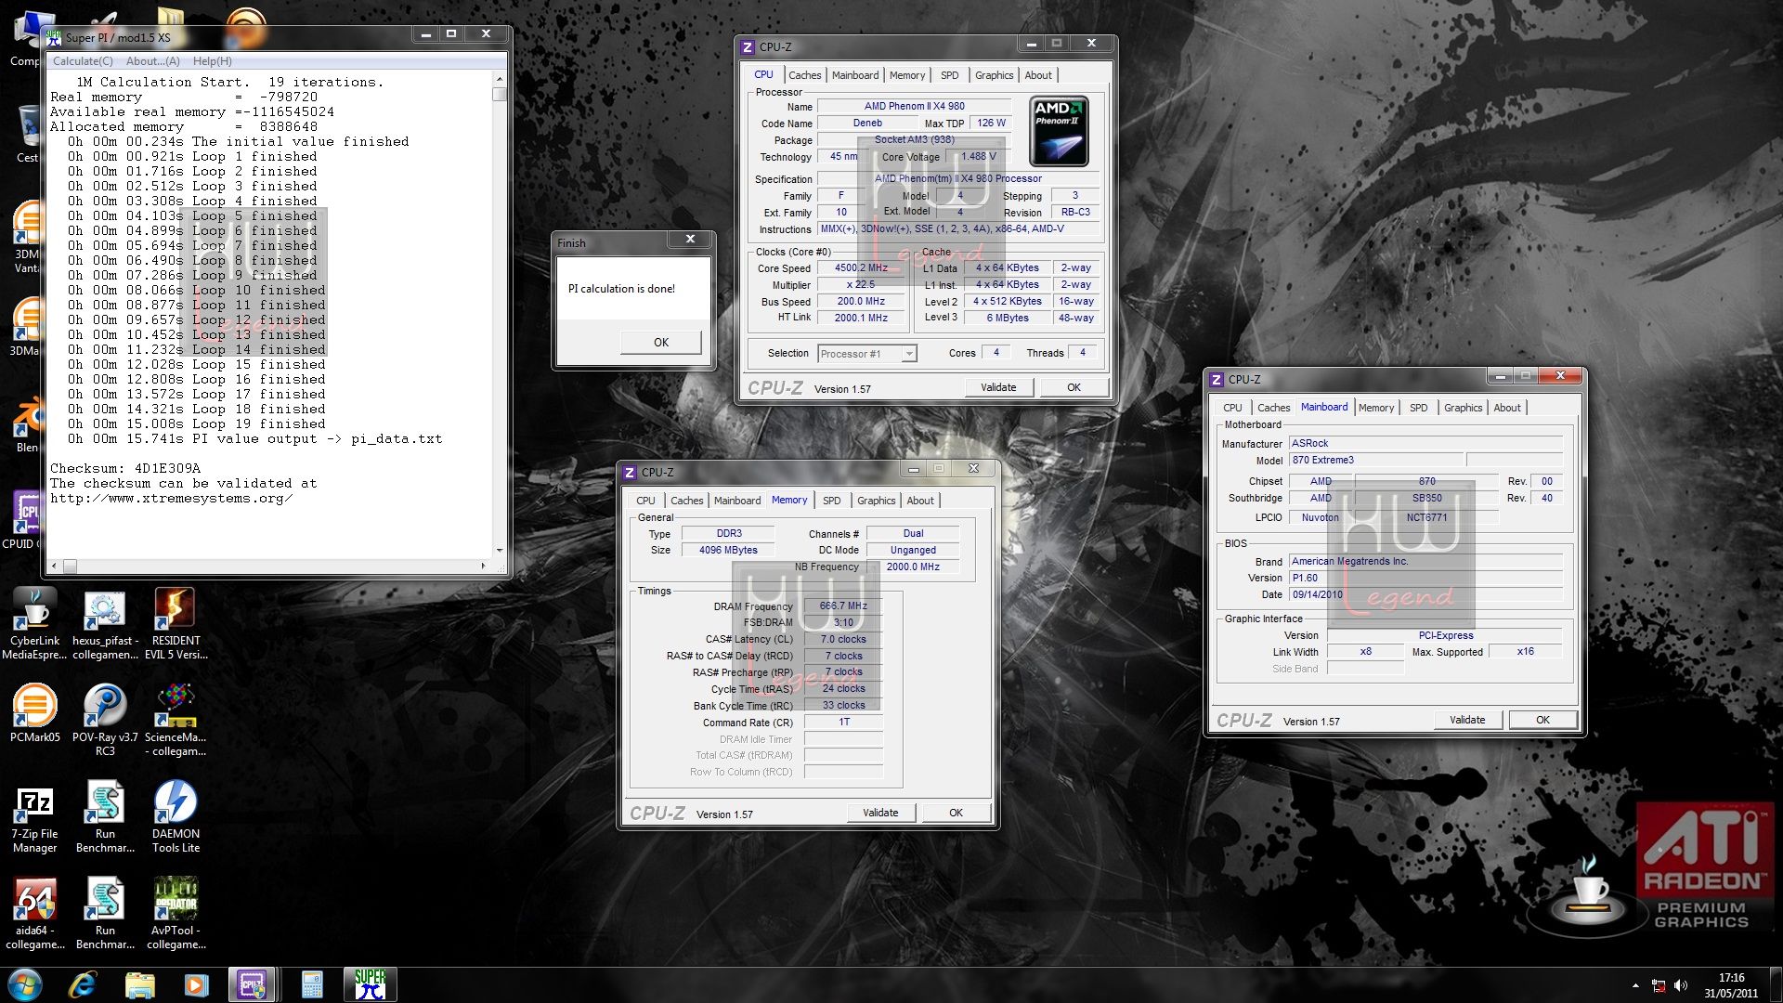
Task: Click the volume speaker tray icon
Action: [1681, 985]
